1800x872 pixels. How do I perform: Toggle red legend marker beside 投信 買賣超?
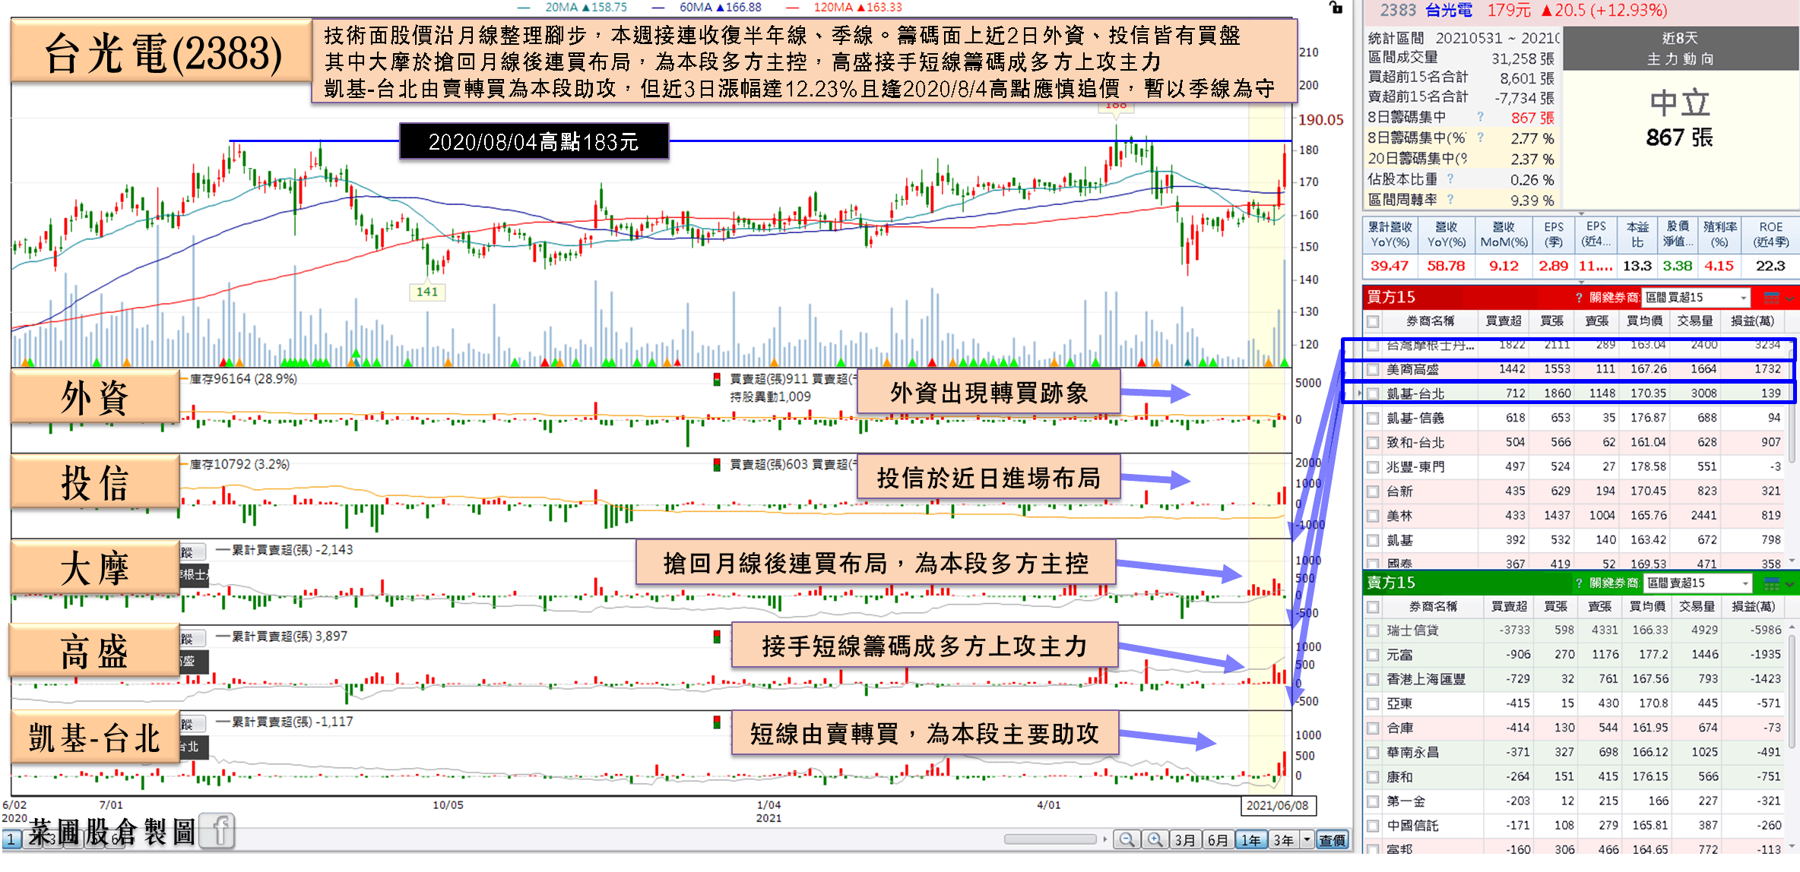[716, 464]
